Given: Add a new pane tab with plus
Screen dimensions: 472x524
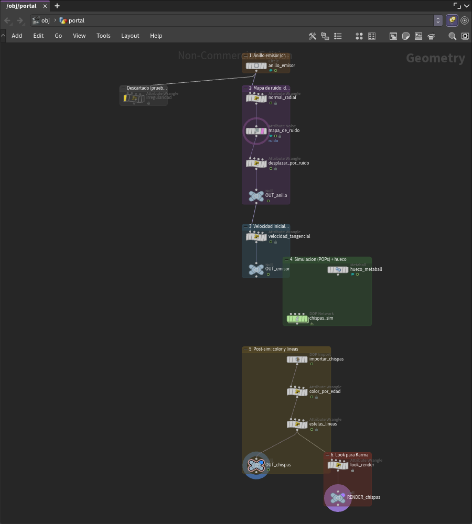Looking at the screenshot, I should (x=57, y=6).
